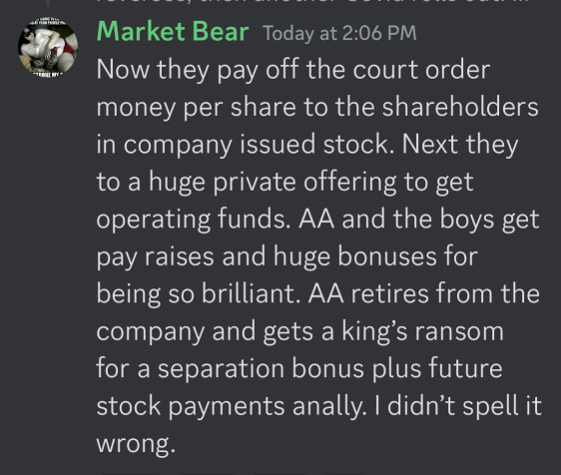Viewport: 561px width, 475px height.
Task: Click the phrase 'I didn't spell it'
Action: (x=457, y=407)
